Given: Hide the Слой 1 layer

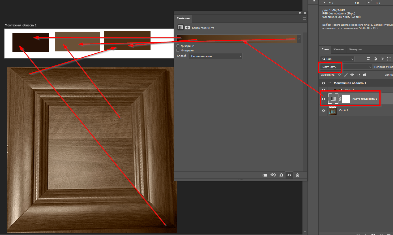Looking at the screenshot, I should 324,111.
